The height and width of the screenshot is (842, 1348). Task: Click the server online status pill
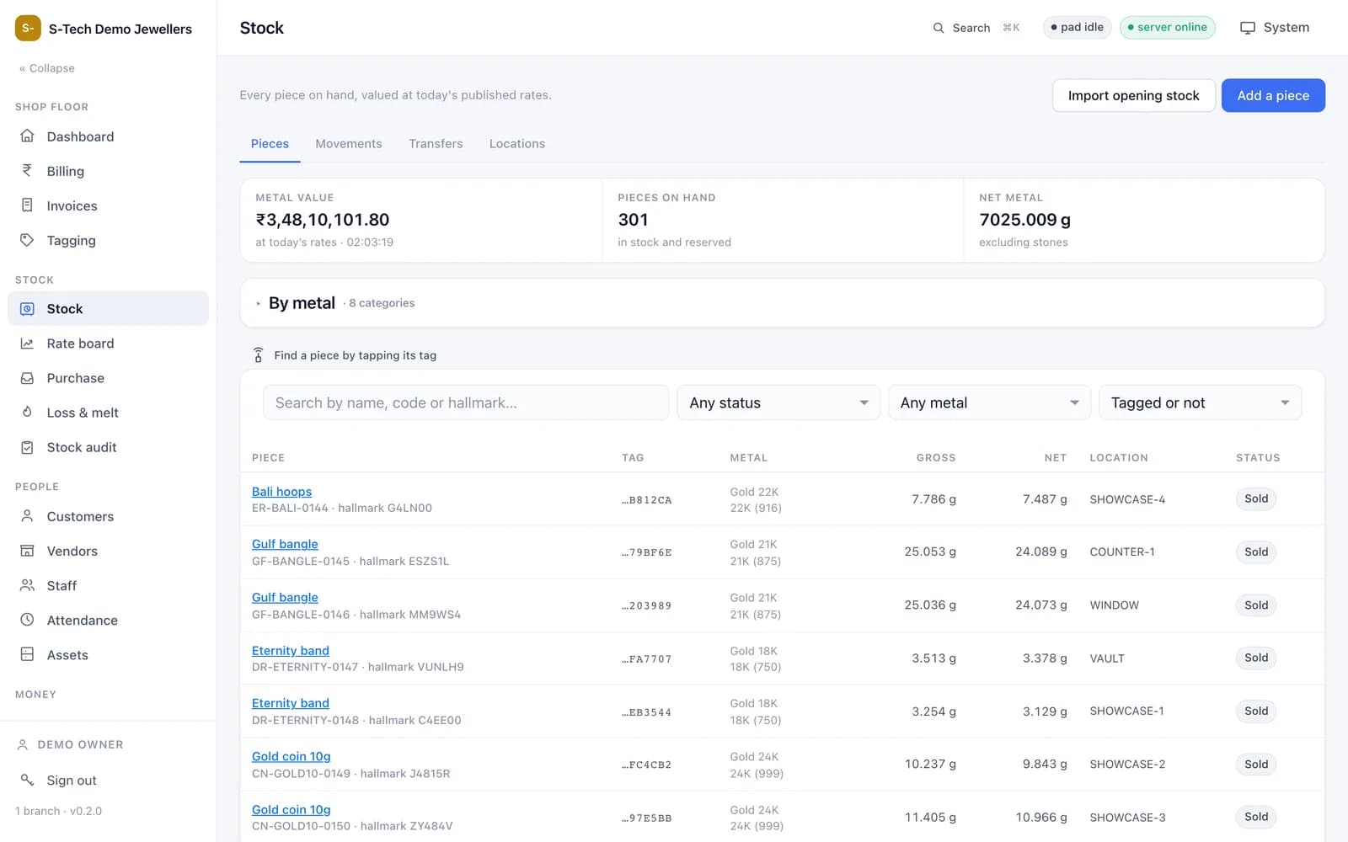click(1167, 28)
